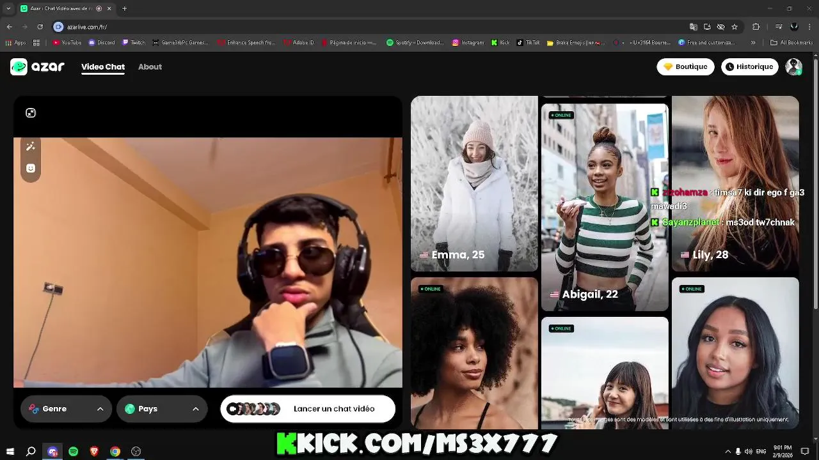Viewport: 819px width, 460px height.
Task: Open a new browser tab
Action: 124,8
